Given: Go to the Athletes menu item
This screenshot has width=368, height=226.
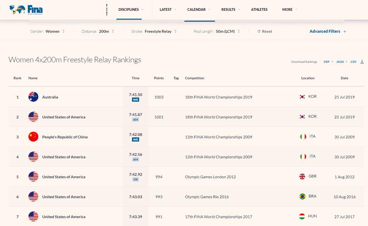Looking at the screenshot, I should 259,9.
